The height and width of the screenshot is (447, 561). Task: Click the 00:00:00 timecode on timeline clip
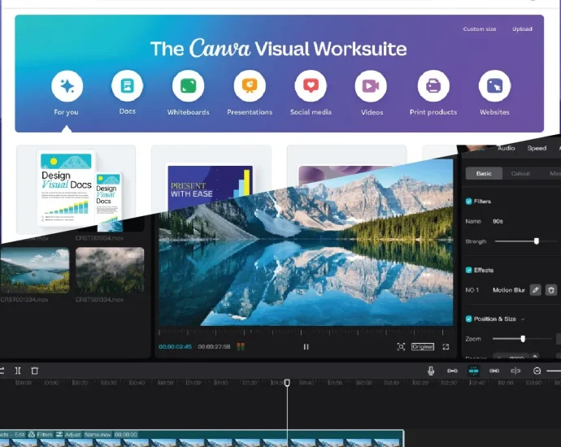[125, 435]
